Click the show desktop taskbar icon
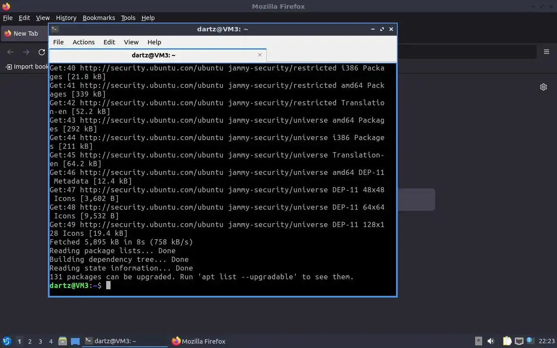 [75, 341]
